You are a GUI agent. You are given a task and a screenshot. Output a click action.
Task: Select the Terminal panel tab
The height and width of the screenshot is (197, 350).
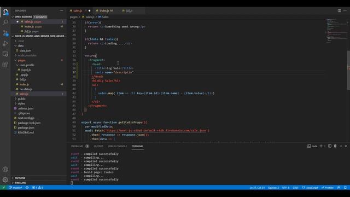pos(138,146)
